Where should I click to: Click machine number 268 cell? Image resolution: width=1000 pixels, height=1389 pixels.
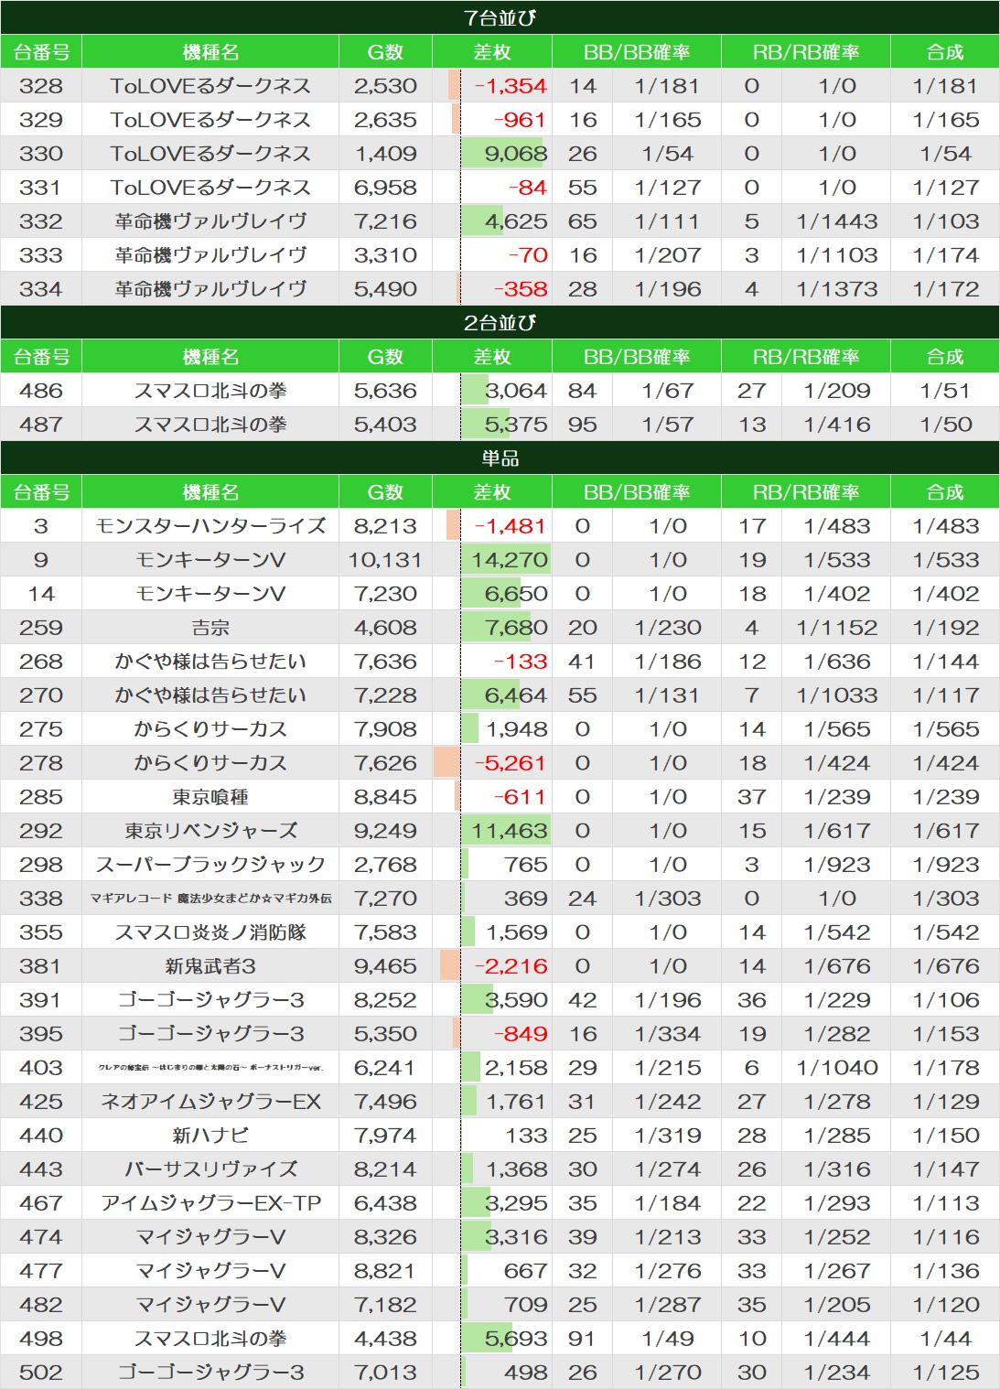41,662
